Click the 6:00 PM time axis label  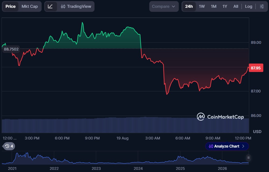62,138
